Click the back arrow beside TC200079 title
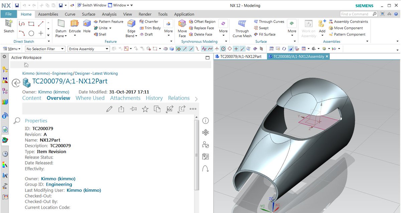 coord(16,83)
